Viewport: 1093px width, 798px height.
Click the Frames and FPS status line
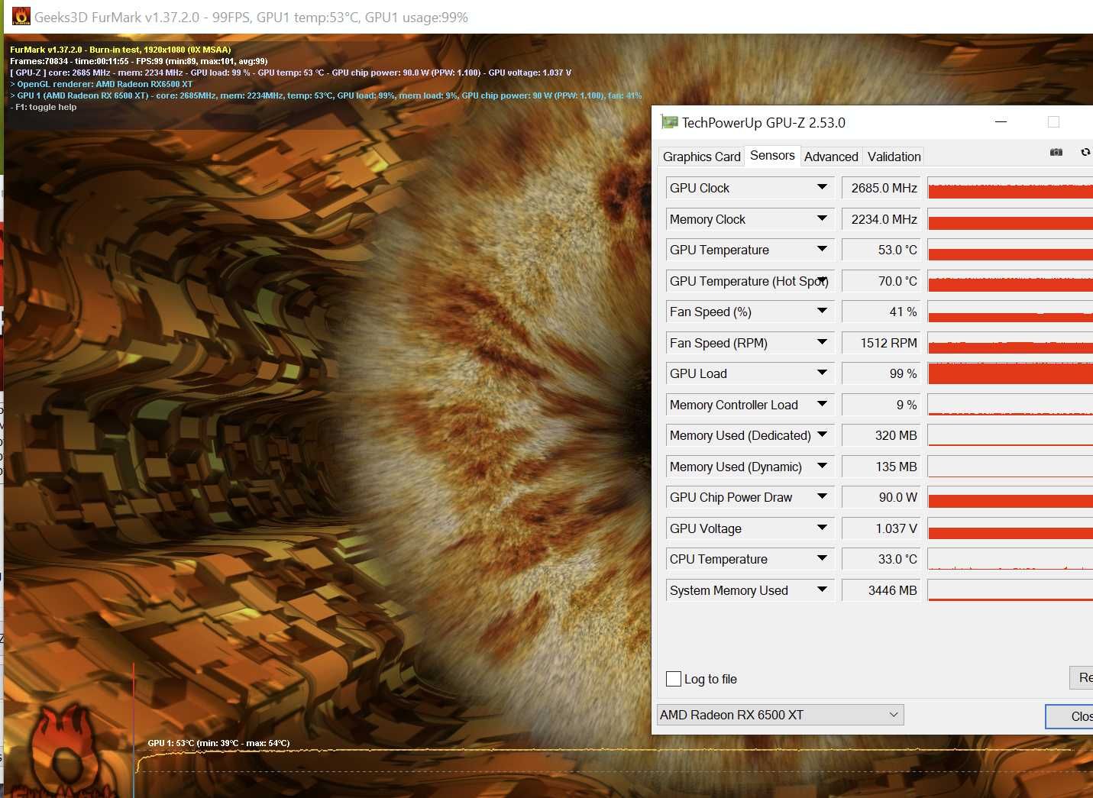point(138,61)
